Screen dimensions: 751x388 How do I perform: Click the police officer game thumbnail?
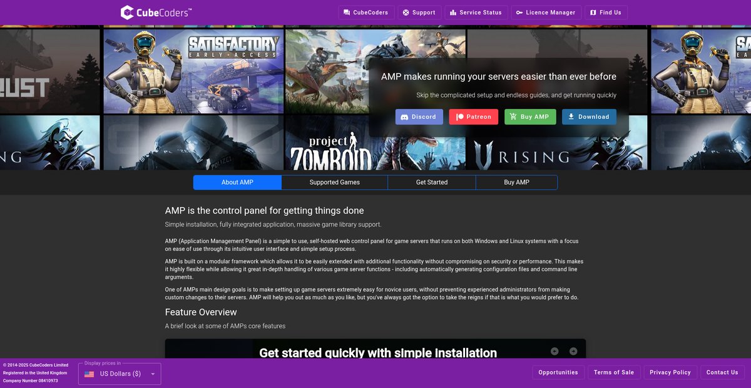click(x=193, y=143)
